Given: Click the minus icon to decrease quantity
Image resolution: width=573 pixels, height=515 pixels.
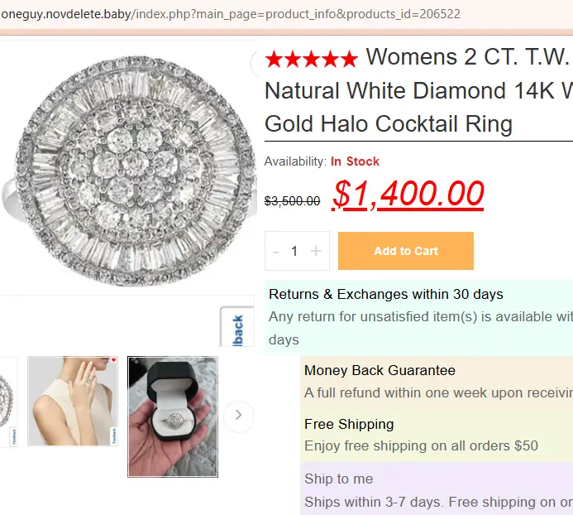Looking at the screenshot, I should point(275,251).
